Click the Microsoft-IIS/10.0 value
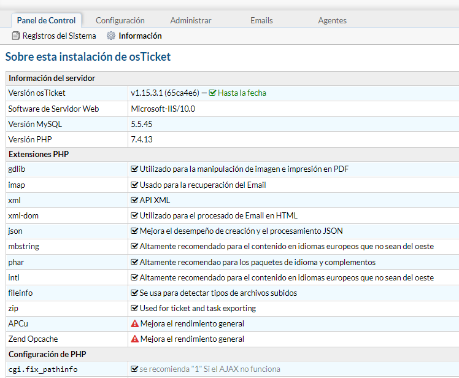The image size is (459, 378). coord(163,109)
